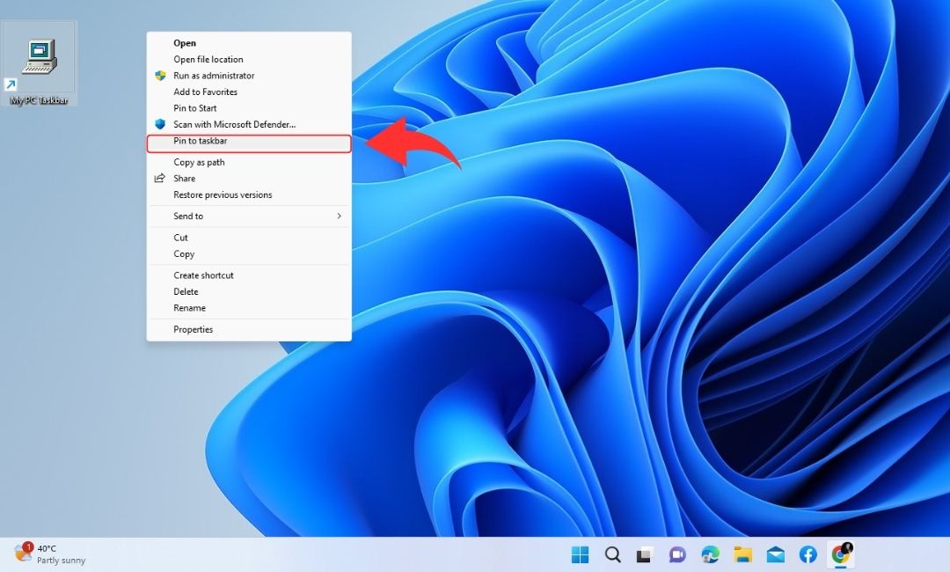
Task: Click Open in the context menu
Action: coord(185,43)
